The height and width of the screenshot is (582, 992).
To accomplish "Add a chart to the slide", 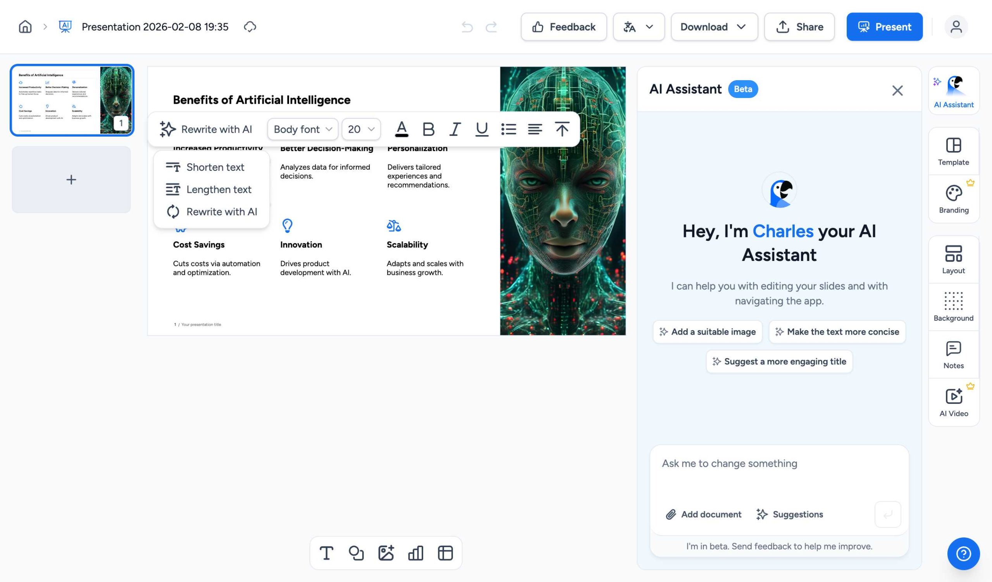I will pos(416,553).
